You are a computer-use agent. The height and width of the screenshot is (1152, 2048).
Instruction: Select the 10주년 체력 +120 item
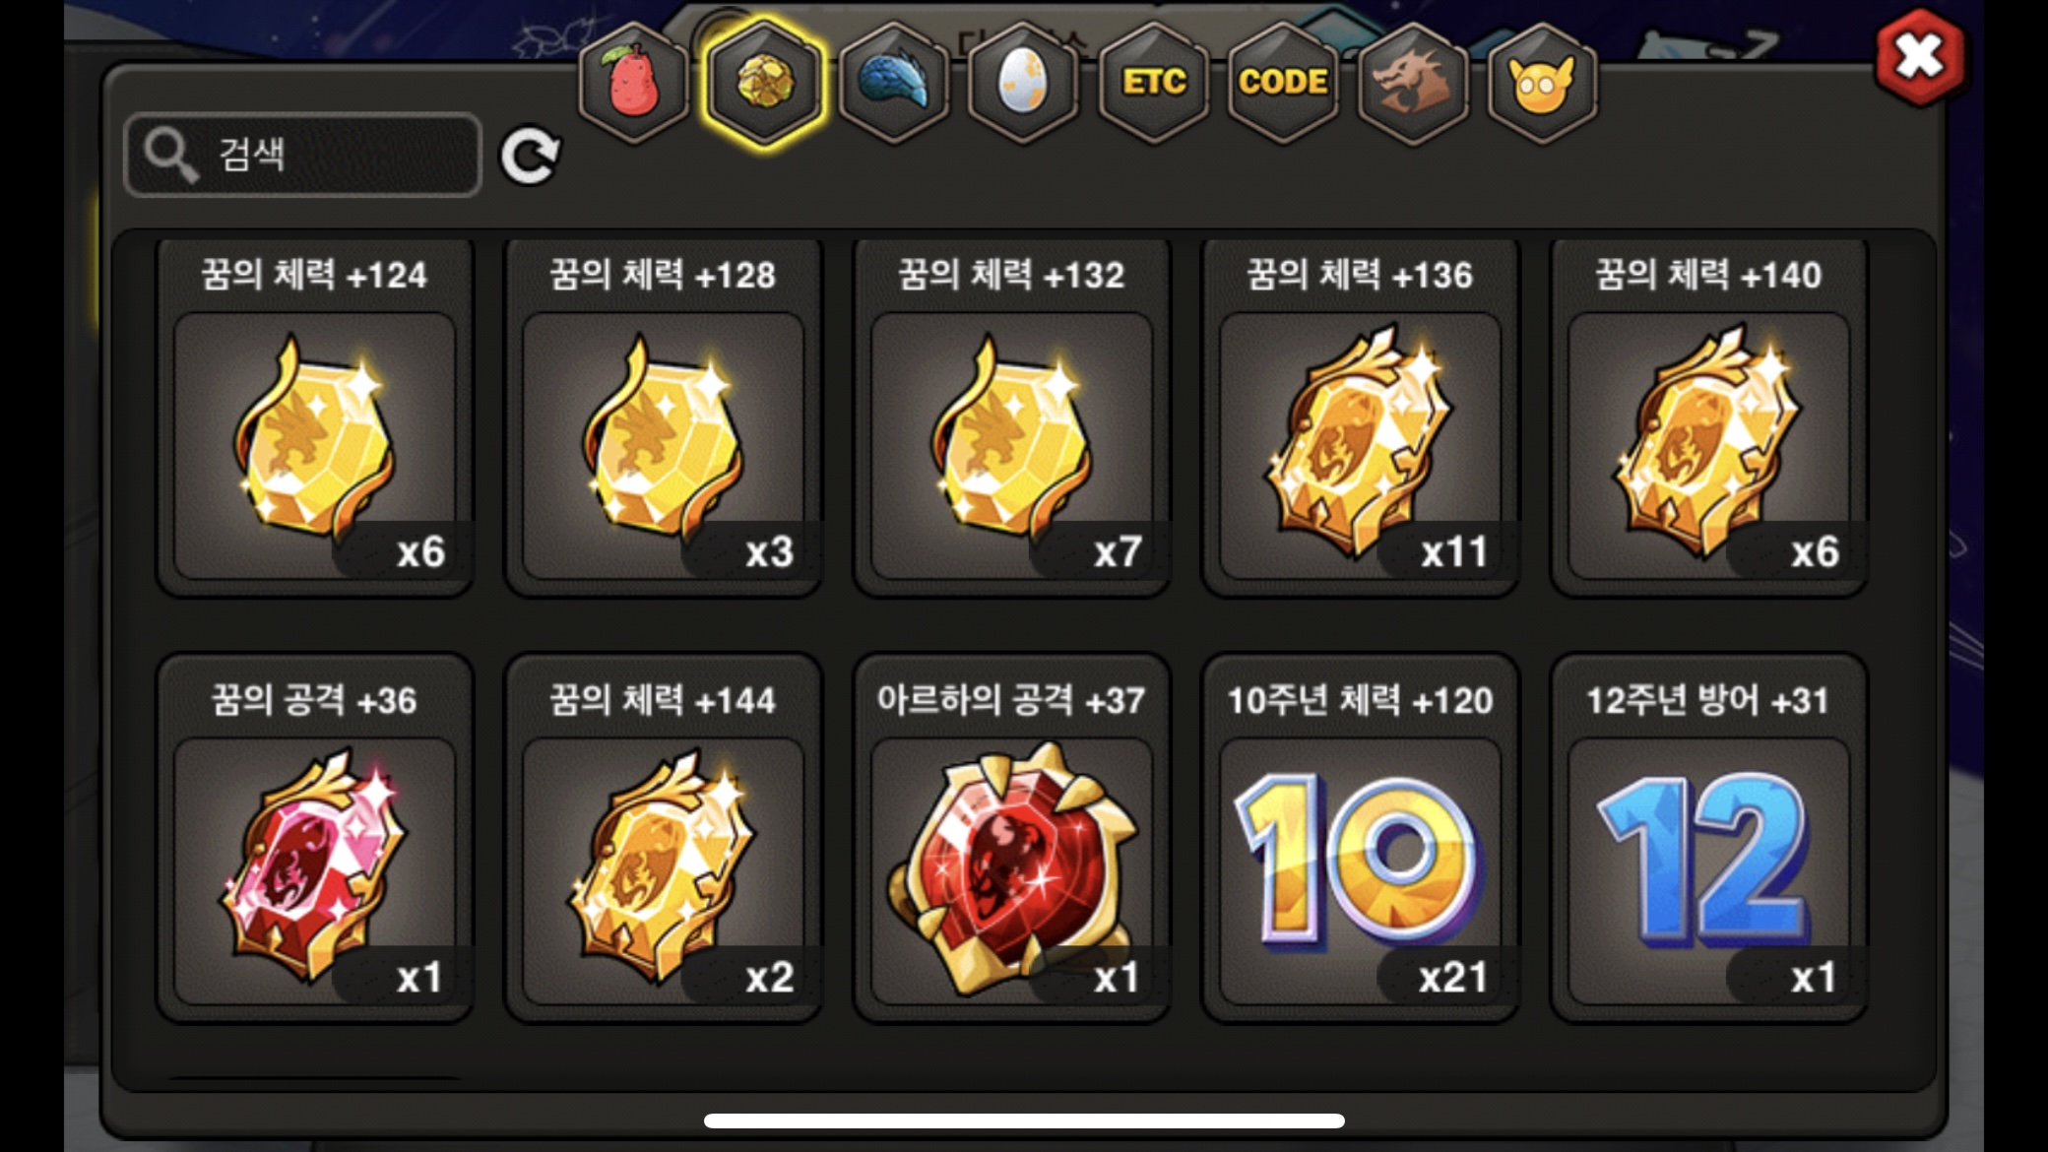coord(1361,838)
